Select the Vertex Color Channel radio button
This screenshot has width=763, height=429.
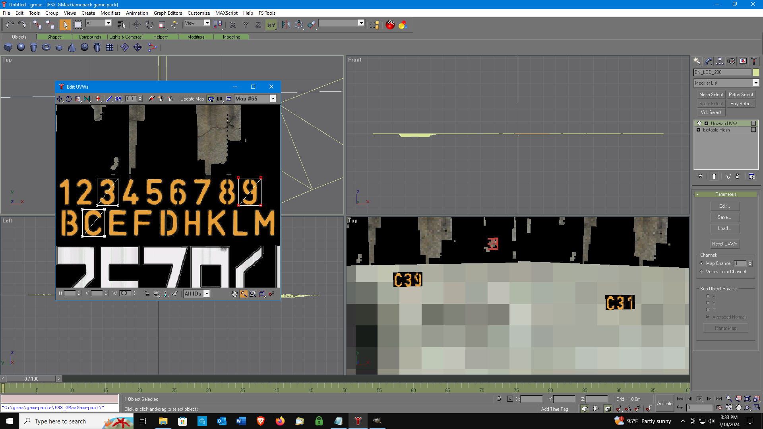[701, 272]
